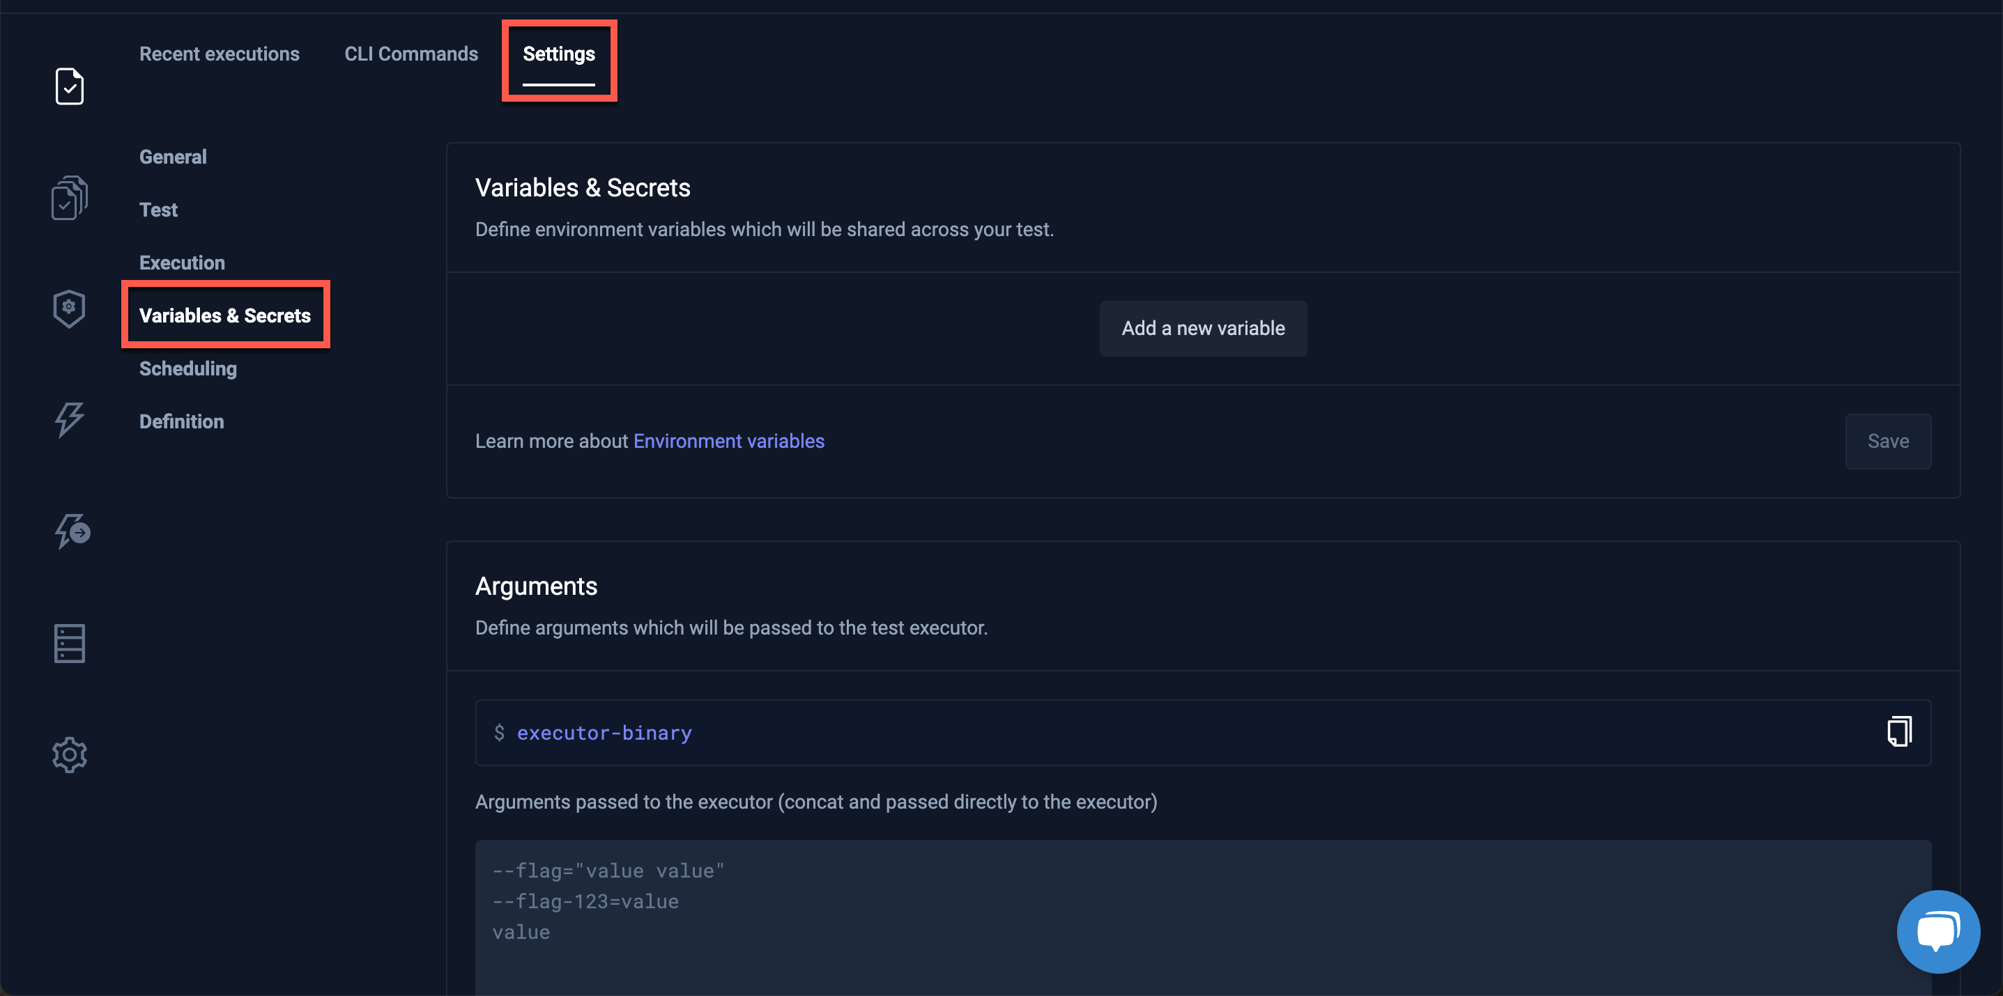Open Definition settings section
Image resolution: width=2003 pixels, height=996 pixels.
tap(181, 421)
